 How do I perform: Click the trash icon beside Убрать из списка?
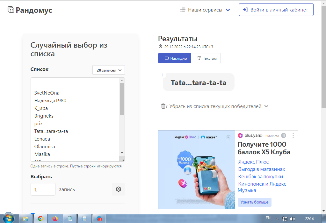pyautogui.click(x=164, y=106)
